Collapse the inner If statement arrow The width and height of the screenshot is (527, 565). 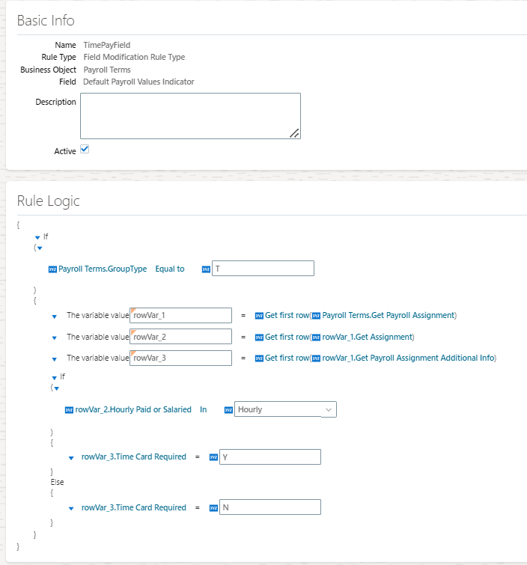click(55, 378)
